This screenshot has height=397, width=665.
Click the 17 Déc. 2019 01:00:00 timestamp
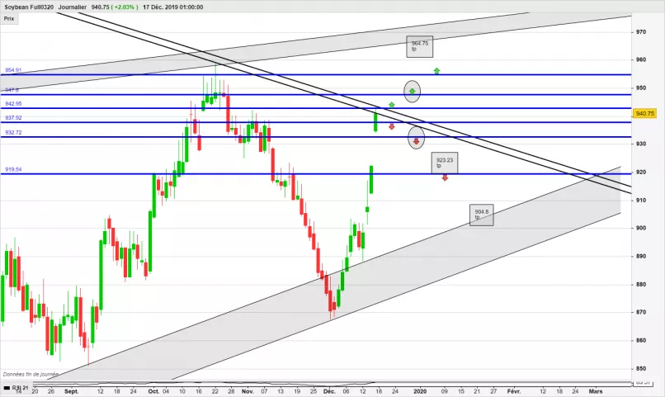click(172, 7)
